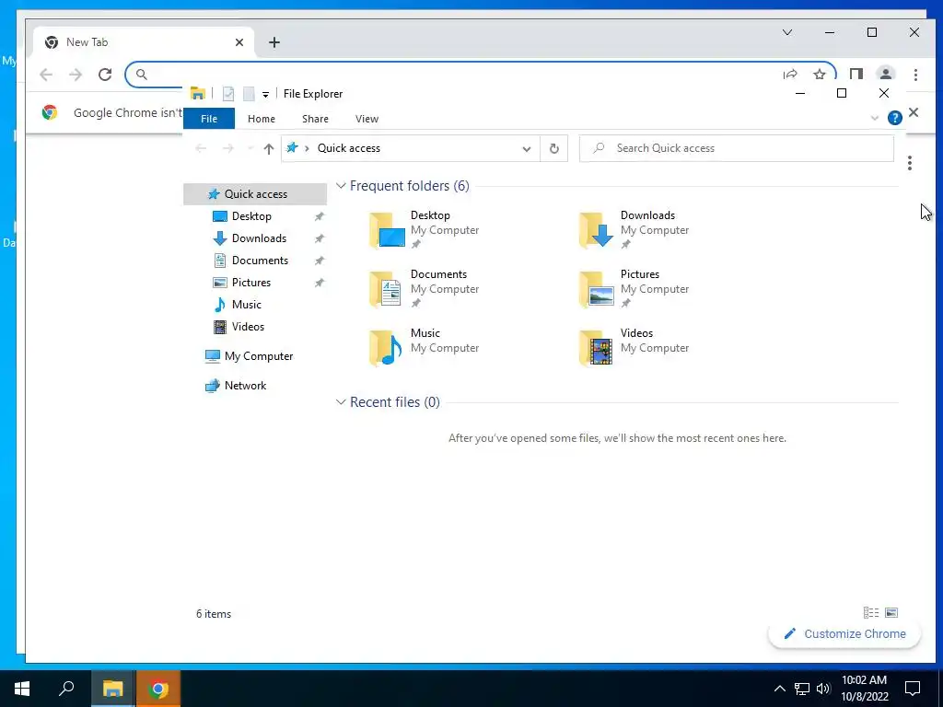
Task: Dismiss the Chrome default browser infobar
Action: 914,112
